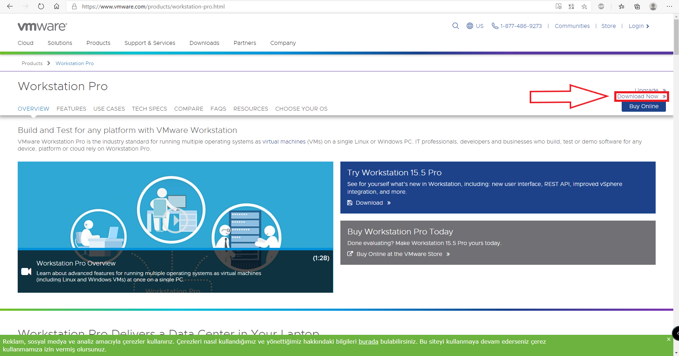Viewport: 679px width, 356px height.
Task: Play the Workstation Pro Overview video
Action: tap(175, 220)
